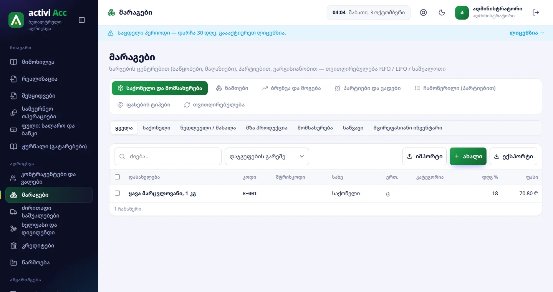Collapse the sidebar panel toggle icon
Screen dimensions: 553x292
pos(82,20)
